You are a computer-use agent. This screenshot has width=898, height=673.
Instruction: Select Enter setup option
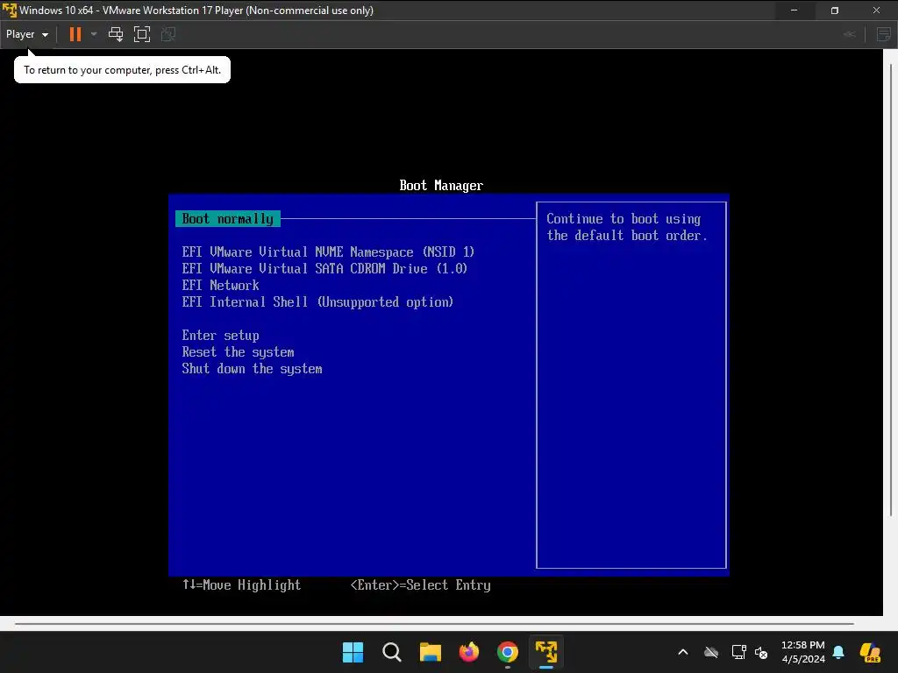click(x=220, y=336)
